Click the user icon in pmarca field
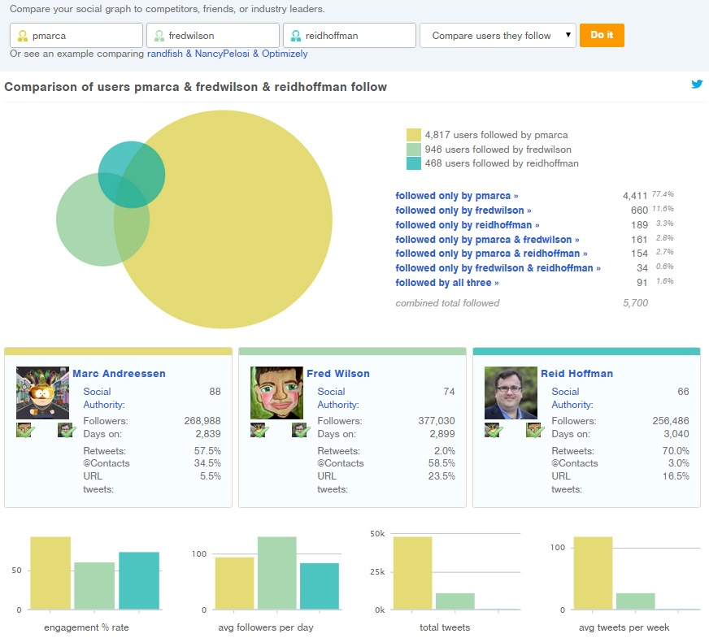Viewport: 709px width, 638px height. pyautogui.click(x=22, y=36)
